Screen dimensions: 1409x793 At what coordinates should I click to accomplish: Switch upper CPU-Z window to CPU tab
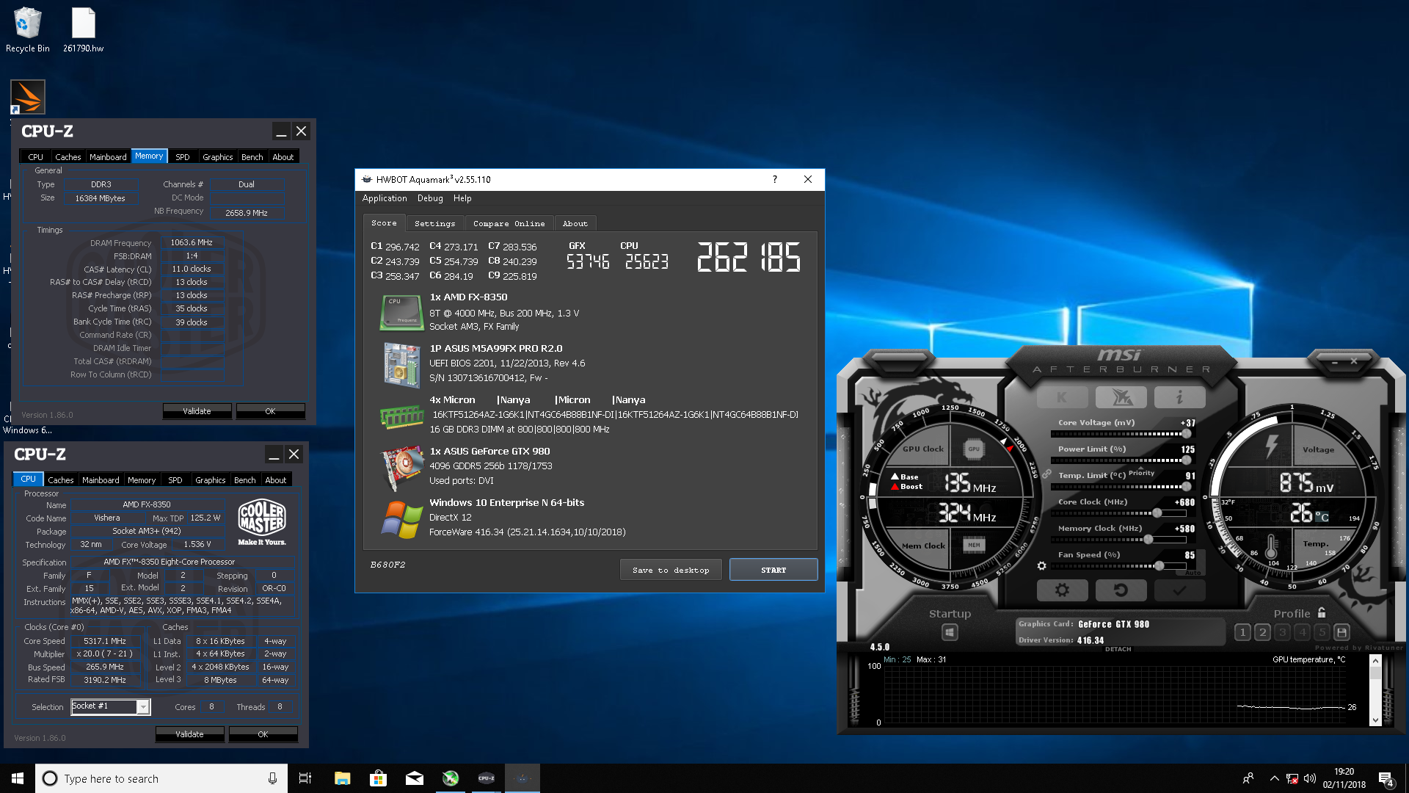pyautogui.click(x=36, y=156)
